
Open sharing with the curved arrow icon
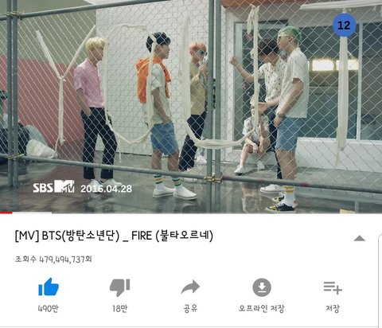tap(190, 287)
